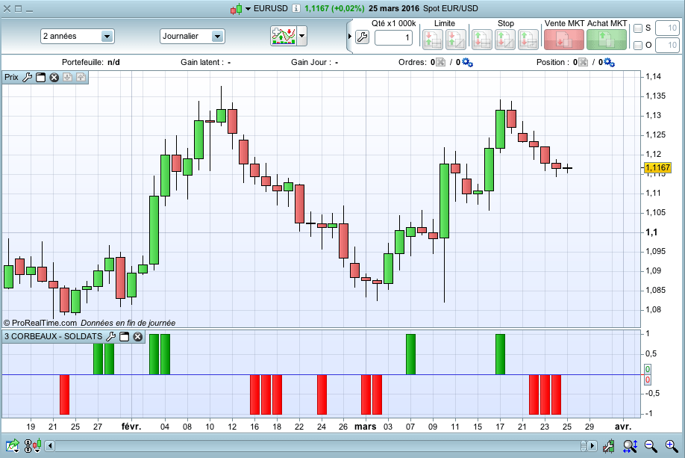The width and height of the screenshot is (685, 458).
Task: Click the horizontal scrollbar thumb grip
Action: pos(584,446)
